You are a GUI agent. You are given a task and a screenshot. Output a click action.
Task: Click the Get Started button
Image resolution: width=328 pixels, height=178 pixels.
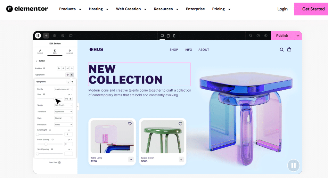click(311, 9)
